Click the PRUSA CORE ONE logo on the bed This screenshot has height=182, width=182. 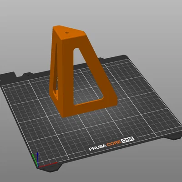click(x=111, y=144)
